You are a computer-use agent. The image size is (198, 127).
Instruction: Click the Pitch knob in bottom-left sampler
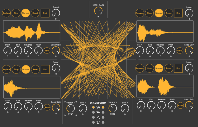click(x=39, y=107)
